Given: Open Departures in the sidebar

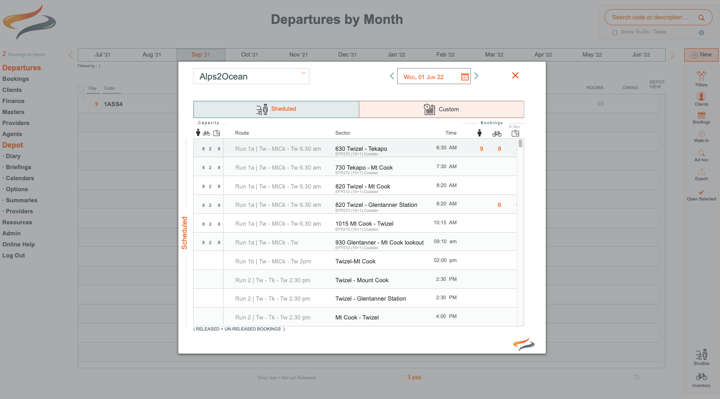Looking at the screenshot, I should point(22,68).
